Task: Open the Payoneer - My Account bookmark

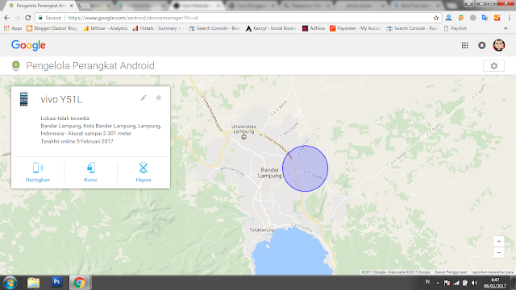Action: click(356, 28)
